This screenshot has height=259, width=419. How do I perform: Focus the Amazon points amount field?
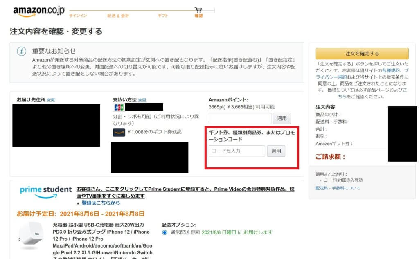[240, 118]
